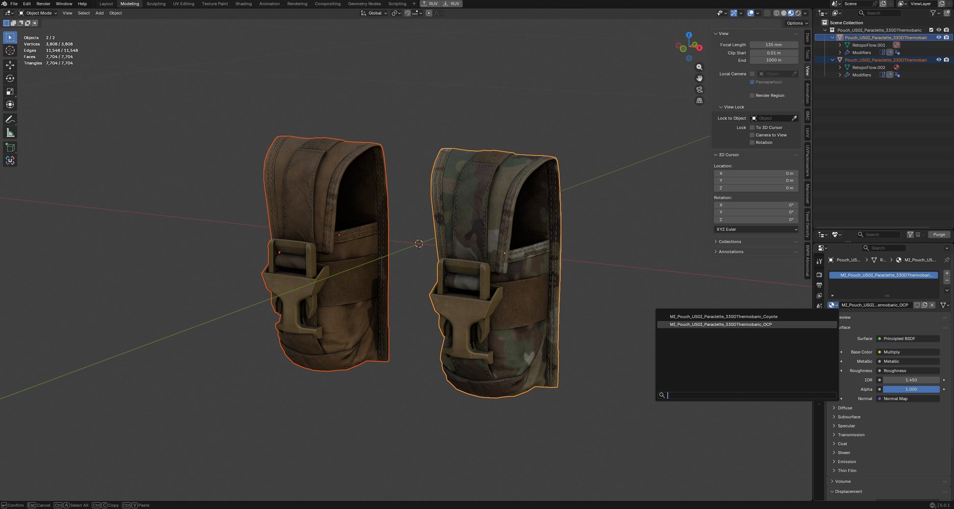The width and height of the screenshot is (954, 509).
Task: Open the Object Mode dropdown
Action: click(38, 13)
